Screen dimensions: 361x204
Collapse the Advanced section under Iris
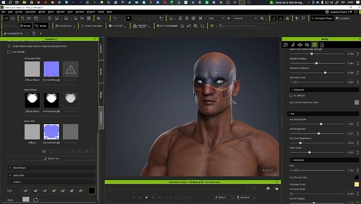pyautogui.click(x=324, y=160)
